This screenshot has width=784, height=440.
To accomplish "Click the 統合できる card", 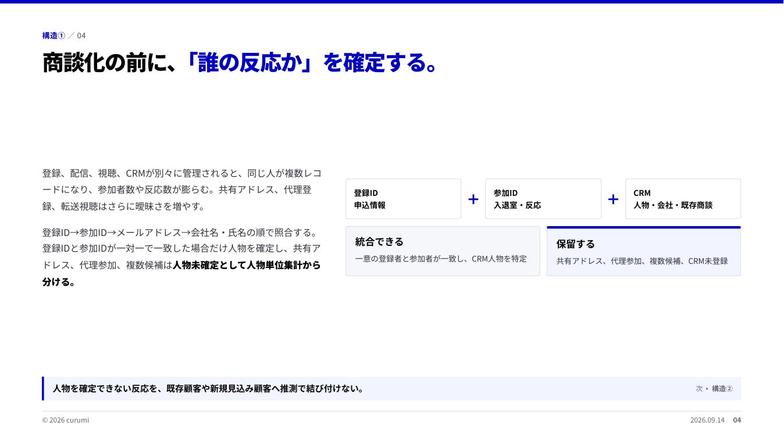I will pos(443,251).
